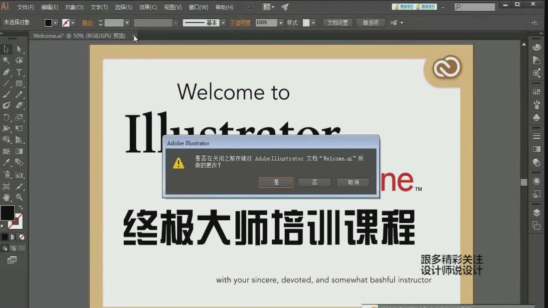
Task: Open the Stroke lines panel
Action: pyautogui.click(x=536, y=136)
